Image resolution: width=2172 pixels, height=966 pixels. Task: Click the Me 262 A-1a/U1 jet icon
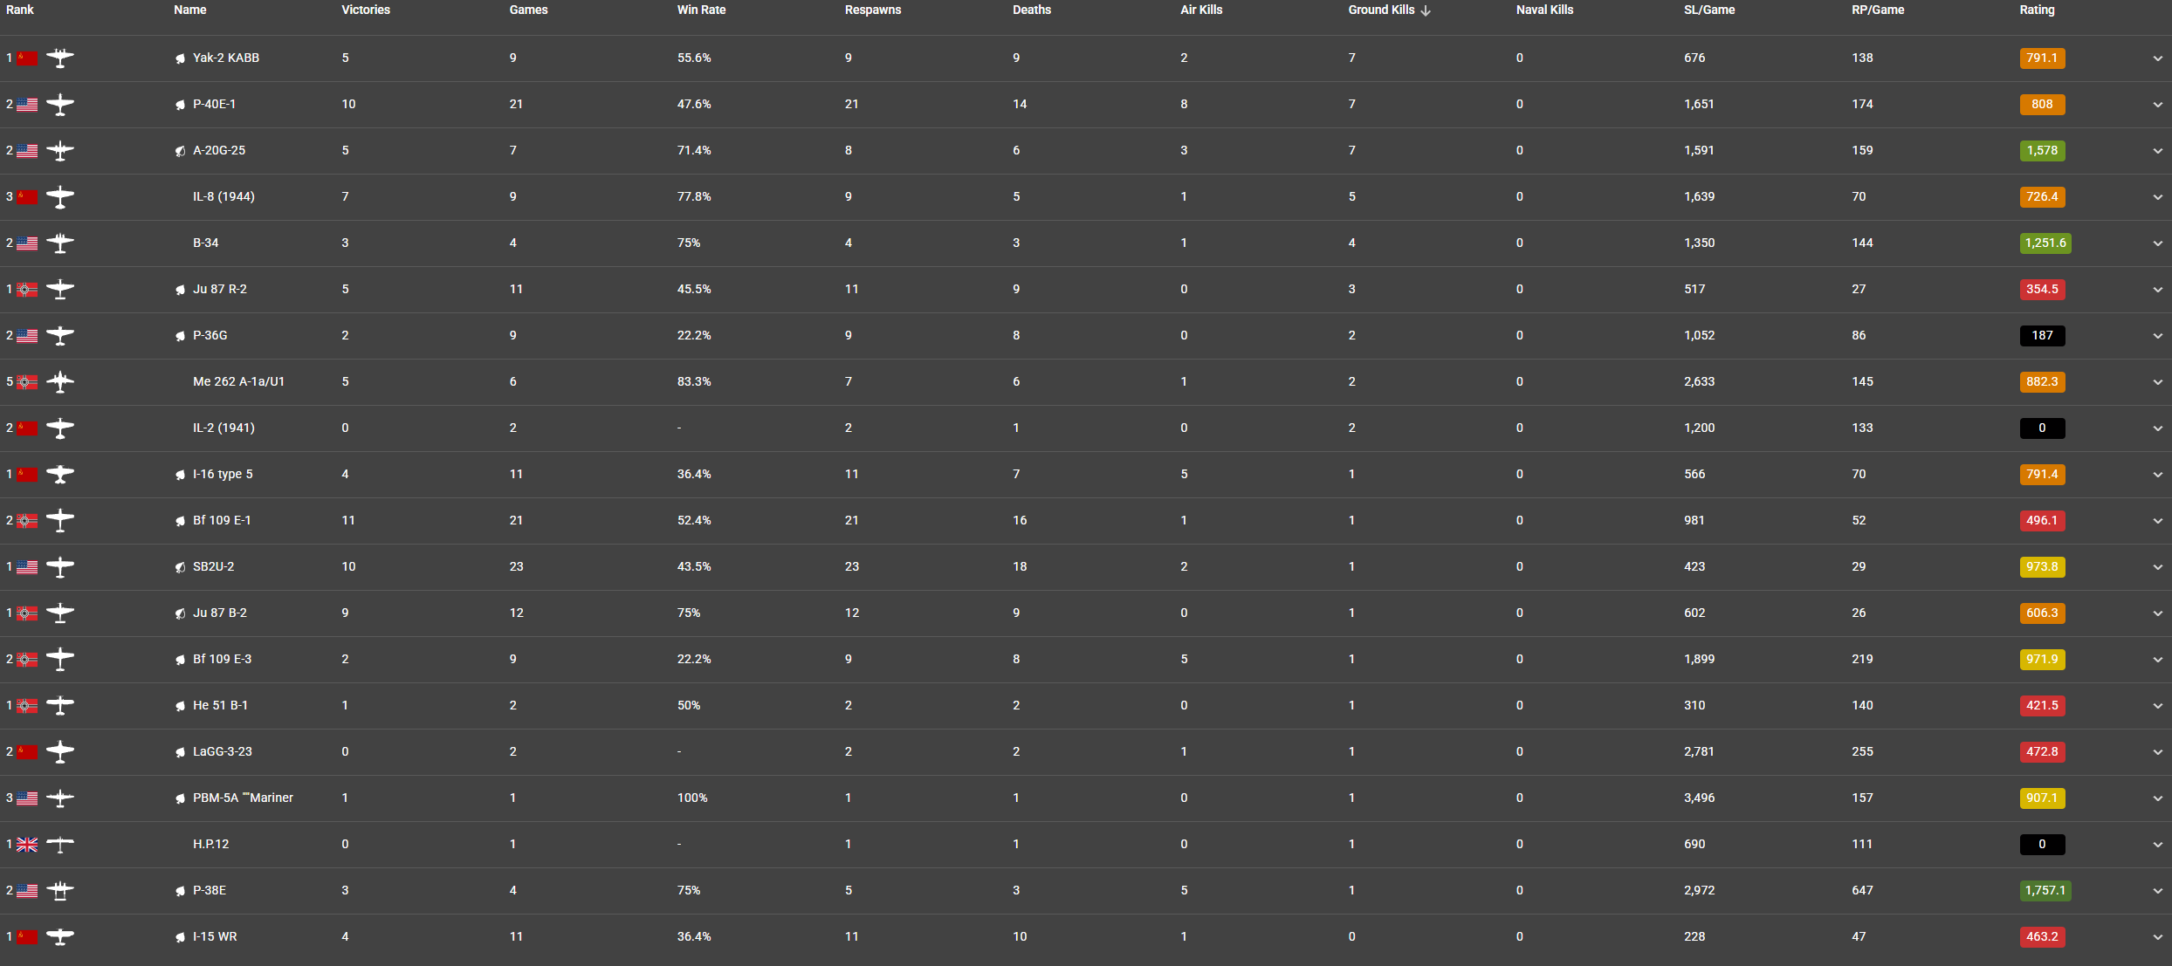[60, 382]
